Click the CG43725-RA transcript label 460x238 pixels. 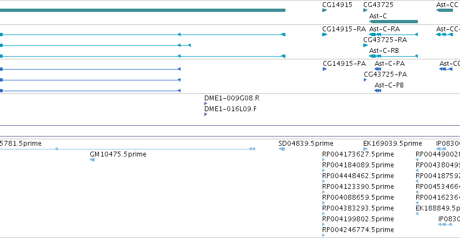(x=385, y=40)
